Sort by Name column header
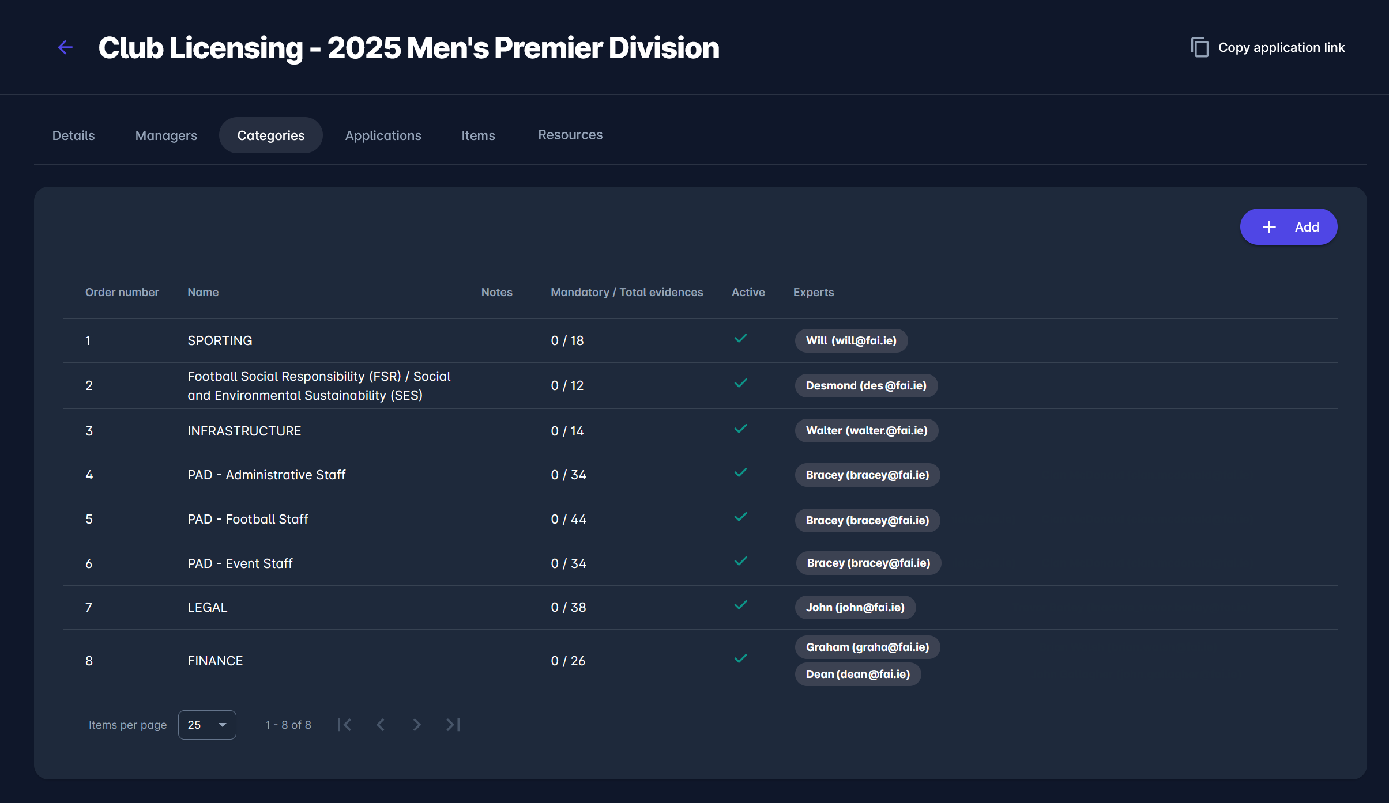1389x803 pixels. (x=203, y=292)
